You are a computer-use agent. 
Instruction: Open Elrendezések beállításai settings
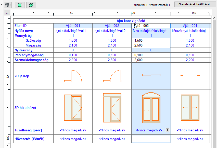pos(194,5)
